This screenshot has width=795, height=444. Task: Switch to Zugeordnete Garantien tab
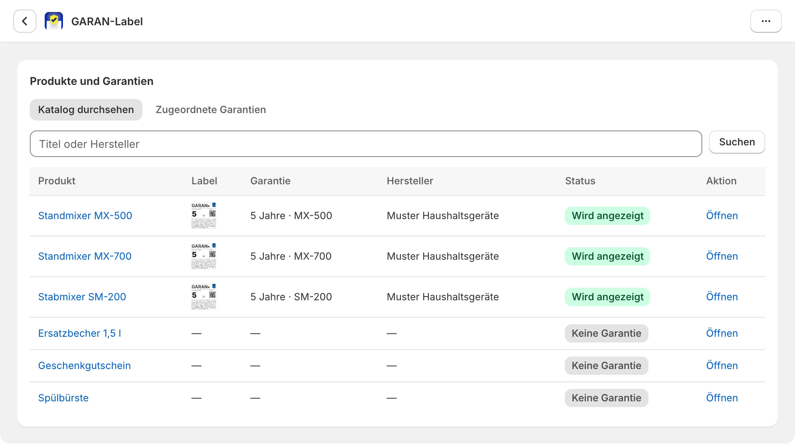click(211, 110)
